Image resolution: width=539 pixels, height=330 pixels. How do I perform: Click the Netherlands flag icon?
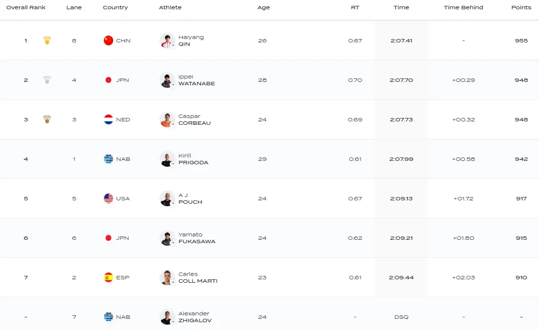[x=108, y=119]
